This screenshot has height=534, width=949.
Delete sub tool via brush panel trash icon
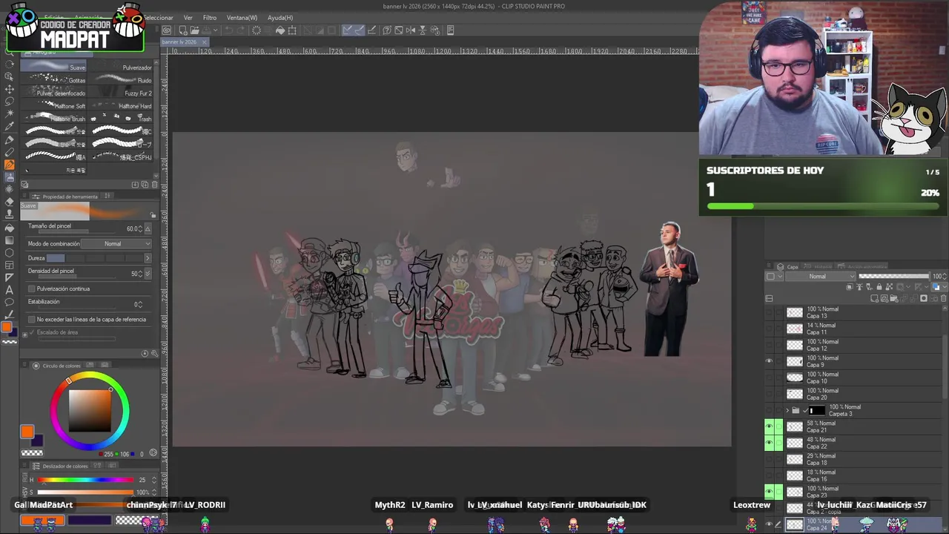coord(154,184)
